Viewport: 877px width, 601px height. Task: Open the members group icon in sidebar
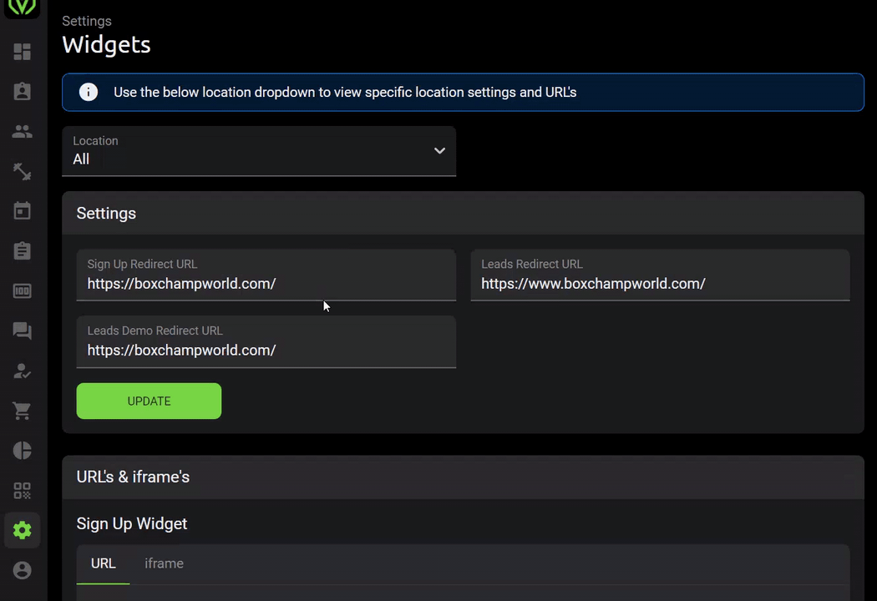click(x=22, y=131)
